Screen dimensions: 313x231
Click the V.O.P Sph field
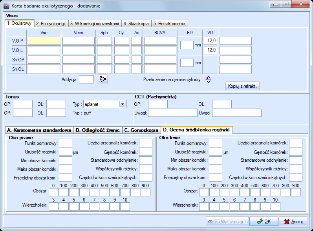(104, 41)
